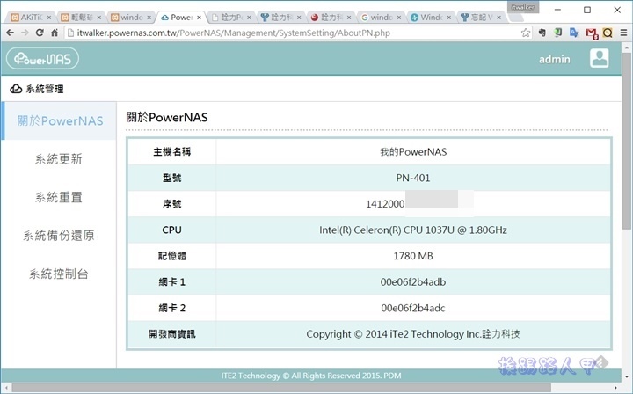Select 關於PowerNAS in the sidebar
The image size is (633, 394).
tap(60, 120)
